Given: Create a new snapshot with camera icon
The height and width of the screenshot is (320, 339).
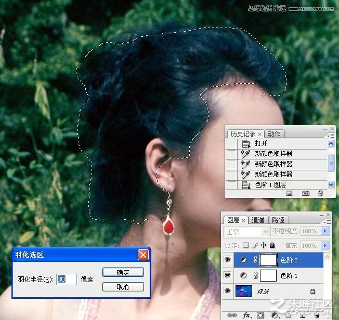Looking at the screenshot, I should point(305,193).
